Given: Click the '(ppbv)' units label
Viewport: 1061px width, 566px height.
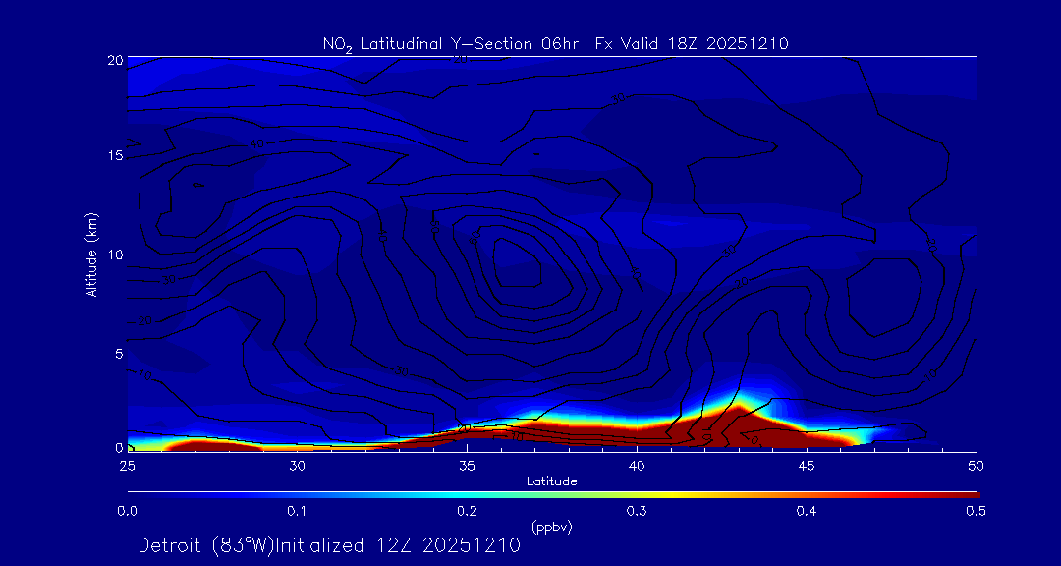Looking at the screenshot, I should (x=551, y=527).
